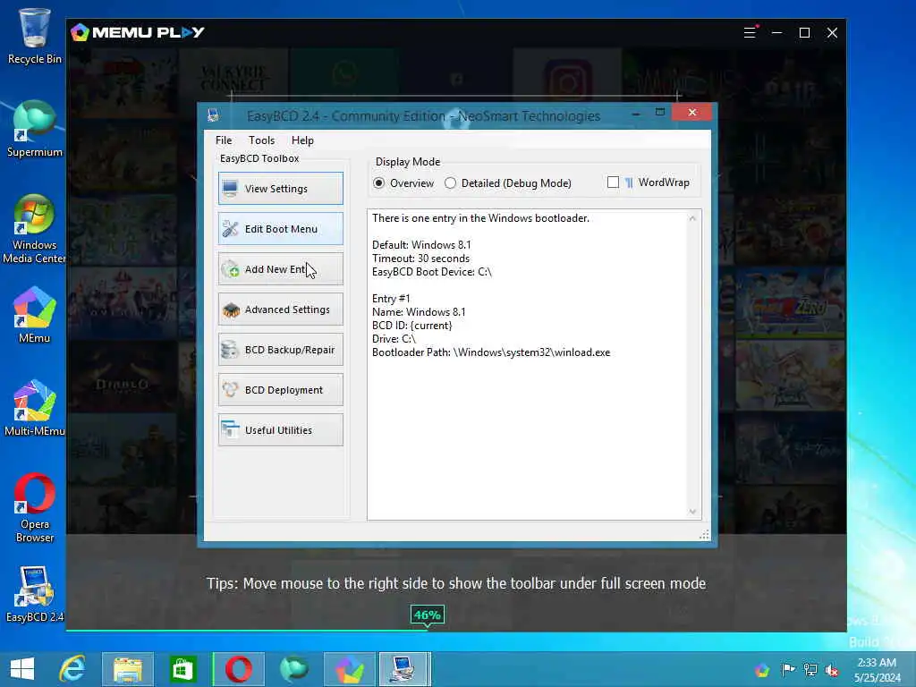Select the Windows Media Center desktop icon
Screen dimensions: 916x687
35,229
